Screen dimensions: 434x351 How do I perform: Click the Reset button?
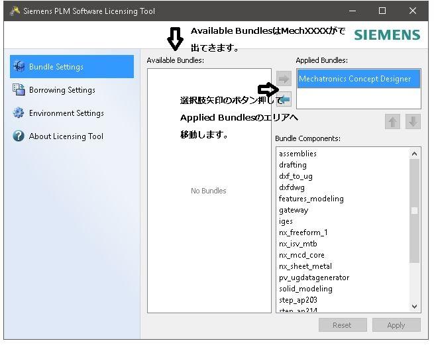pos(343,325)
